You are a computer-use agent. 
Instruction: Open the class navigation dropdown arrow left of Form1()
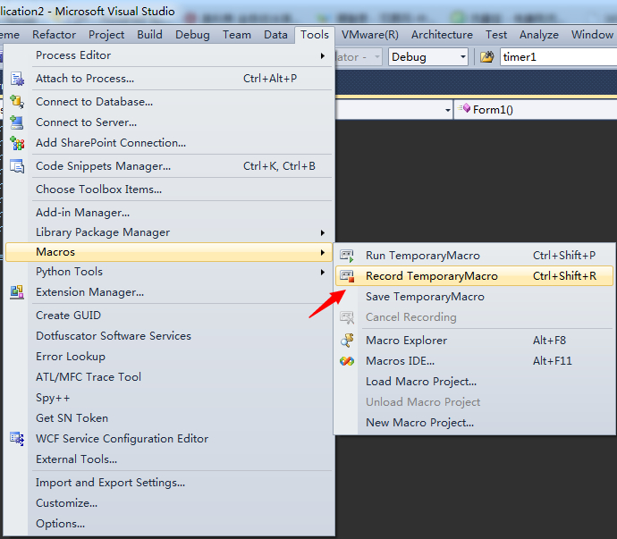[x=447, y=110]
